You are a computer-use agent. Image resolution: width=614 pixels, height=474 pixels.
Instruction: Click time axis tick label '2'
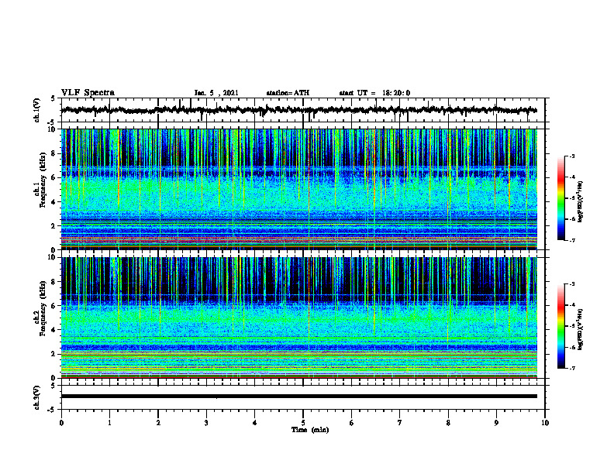click(158, 423)
